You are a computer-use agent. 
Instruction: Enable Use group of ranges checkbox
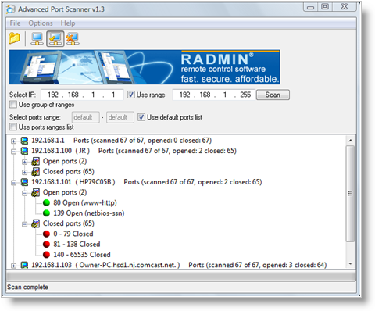click(13, 105)
